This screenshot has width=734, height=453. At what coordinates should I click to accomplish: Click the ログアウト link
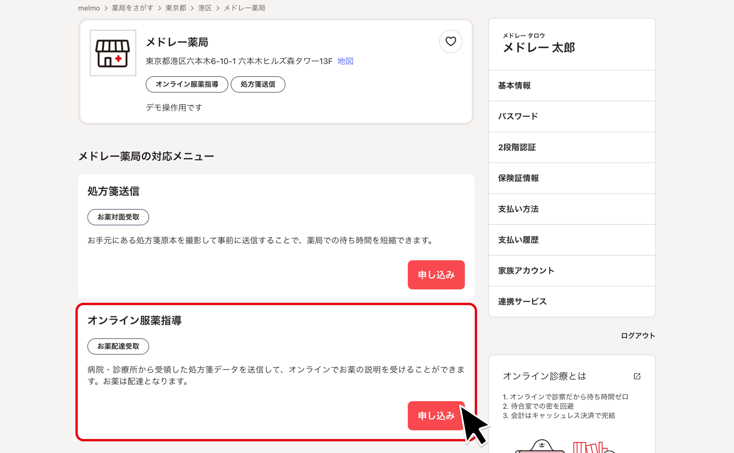click(x=638, y=336)
